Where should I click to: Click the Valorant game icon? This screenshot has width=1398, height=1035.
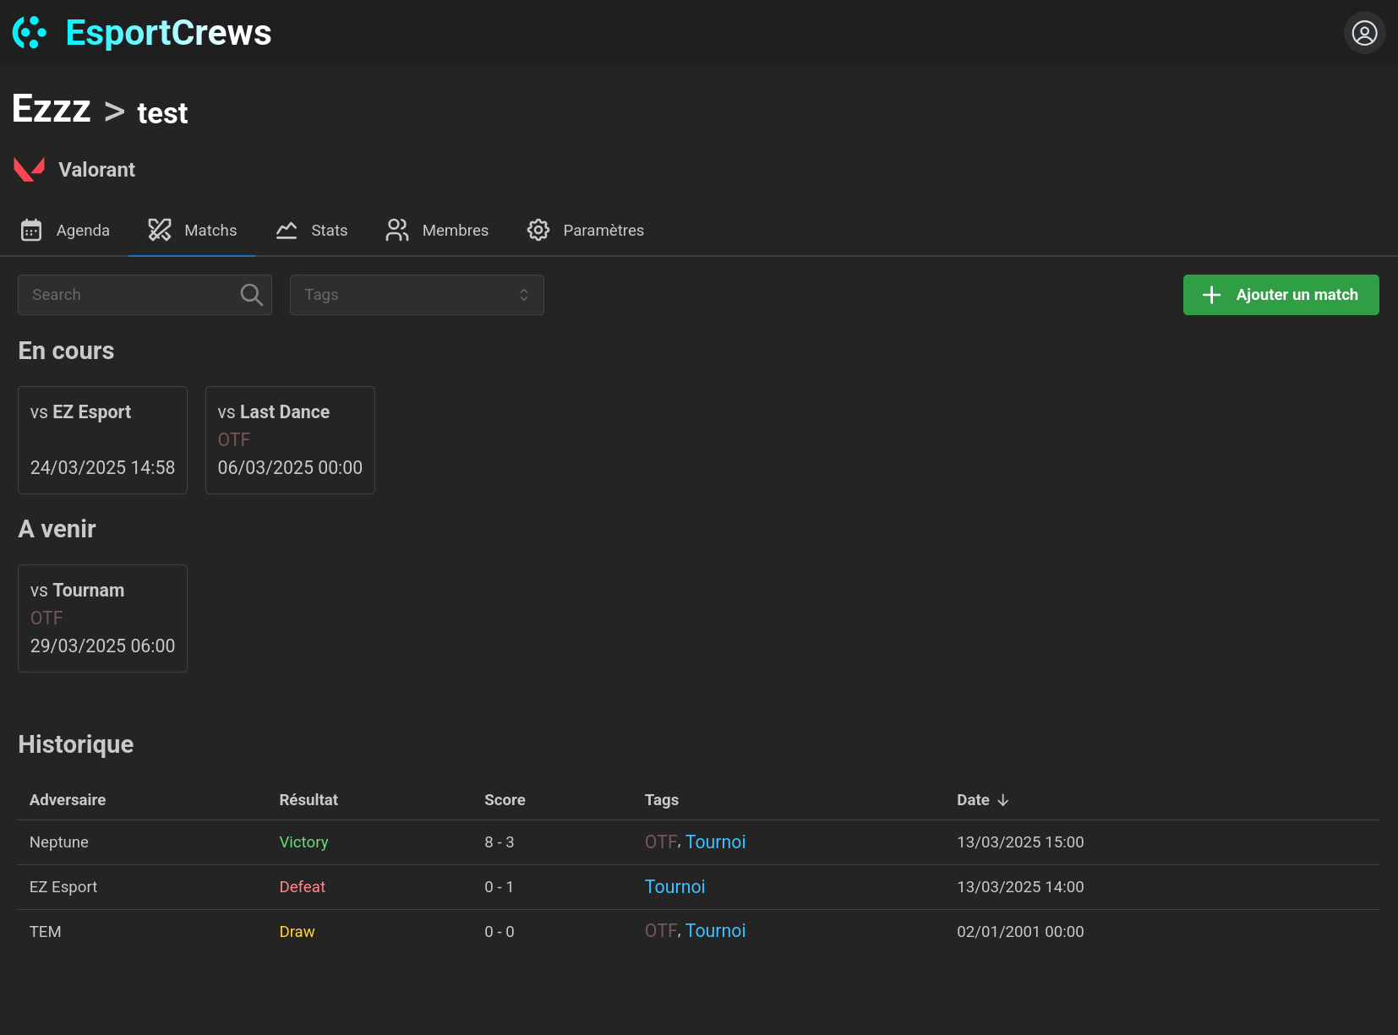pos(30,169)
